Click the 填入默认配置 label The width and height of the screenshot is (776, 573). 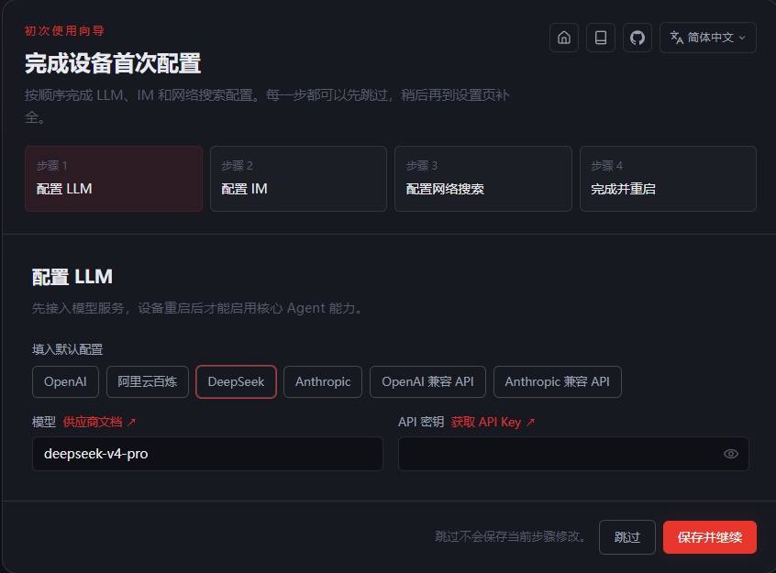(x=67, y=349)
